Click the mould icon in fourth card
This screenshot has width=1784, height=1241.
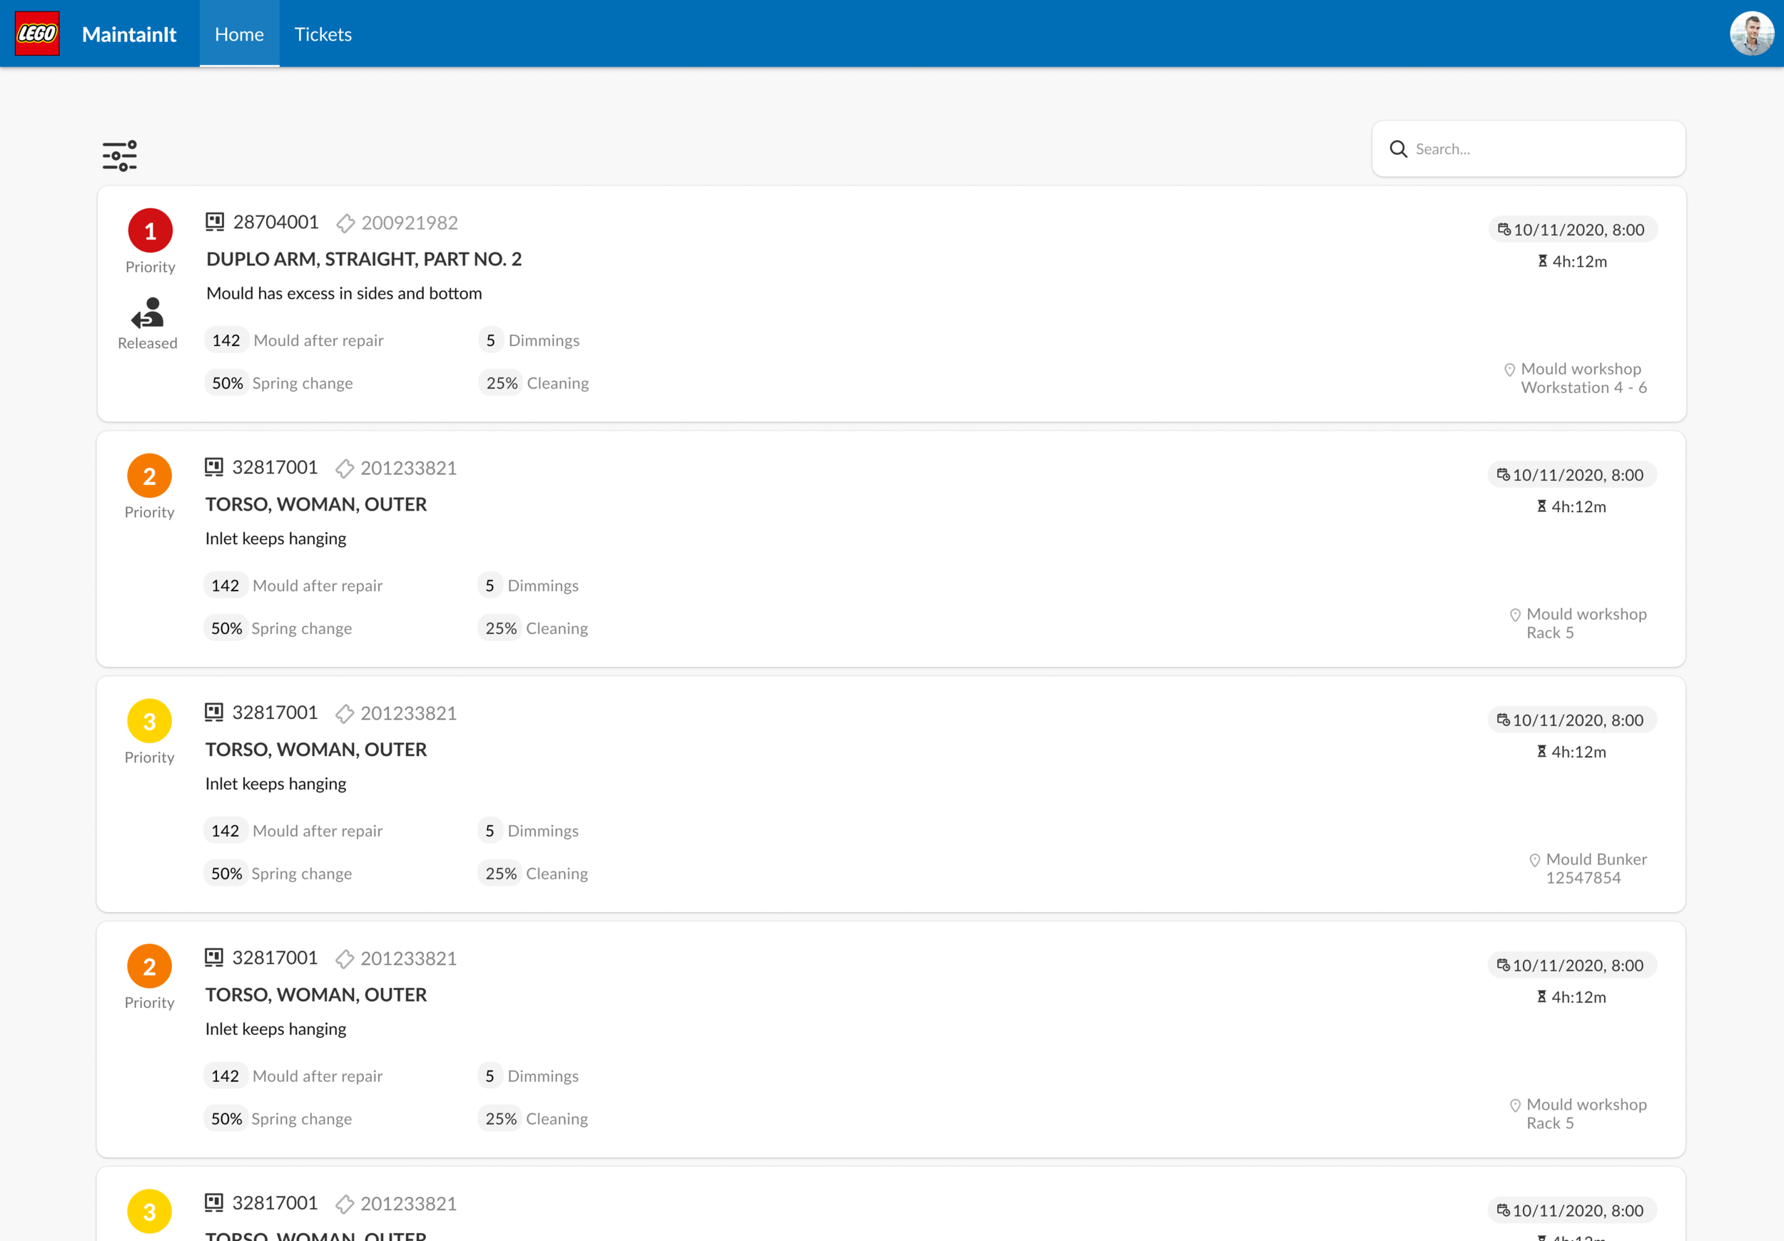213,958
